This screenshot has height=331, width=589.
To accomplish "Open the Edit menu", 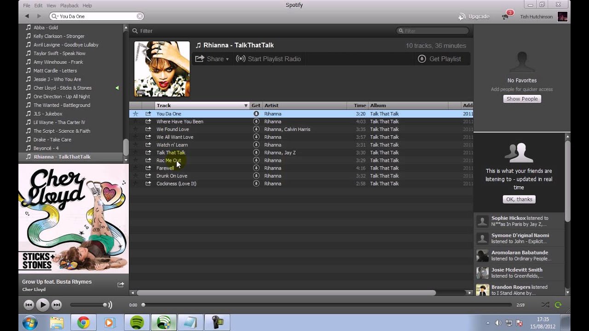I will [x=38, y=6].
